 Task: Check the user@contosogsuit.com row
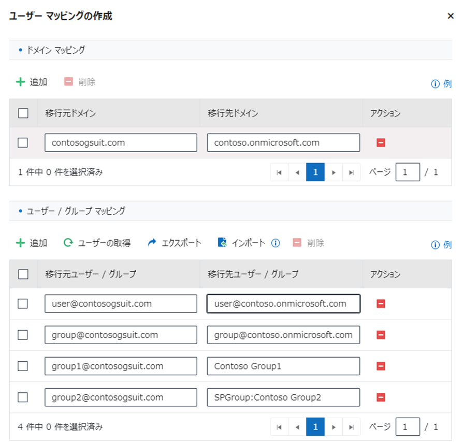23,304
